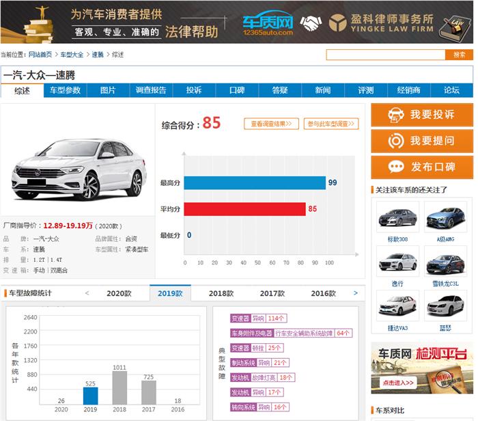The image size is (478, 421).
Task: Switch to the 评测 tab
Action: point(366,90)
